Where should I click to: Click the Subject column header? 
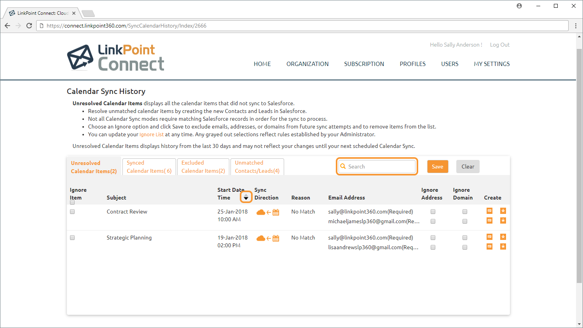point(117,198)
